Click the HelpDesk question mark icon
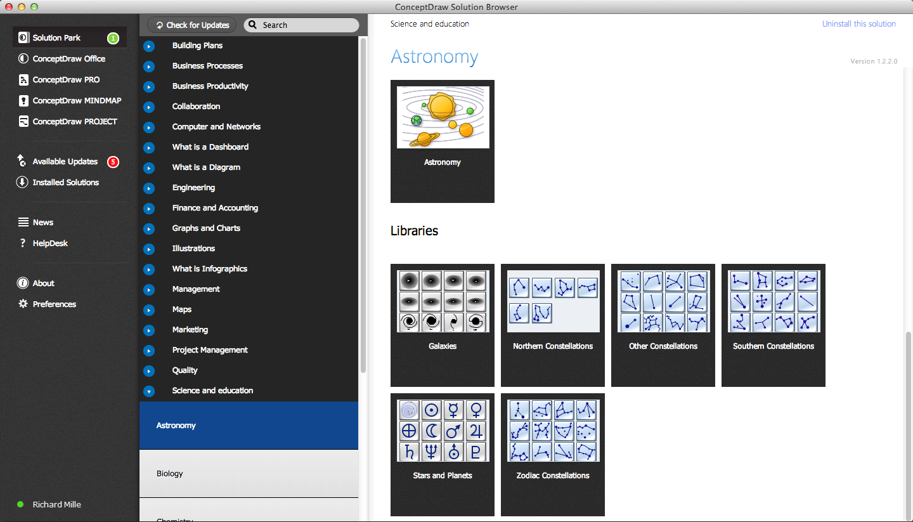This screenshot has height=522, width=913. (23, 243)
